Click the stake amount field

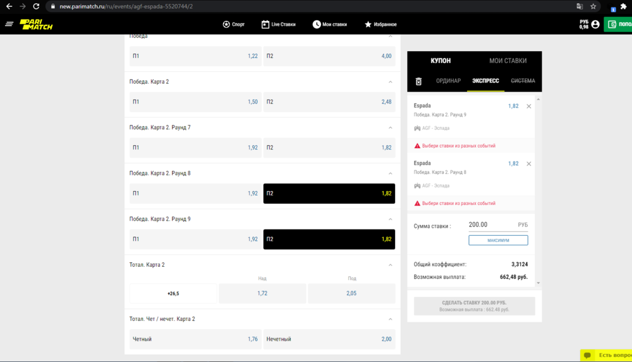coord(498,225)
